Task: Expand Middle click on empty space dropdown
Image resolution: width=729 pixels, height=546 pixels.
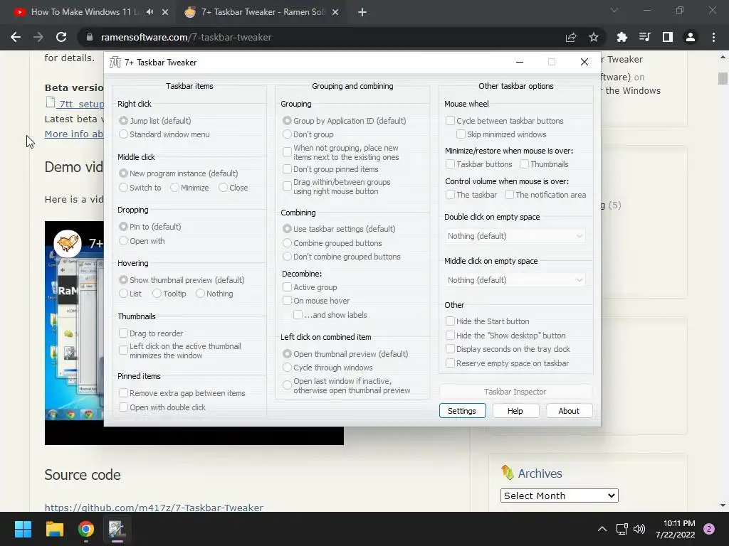Action: 515,280
